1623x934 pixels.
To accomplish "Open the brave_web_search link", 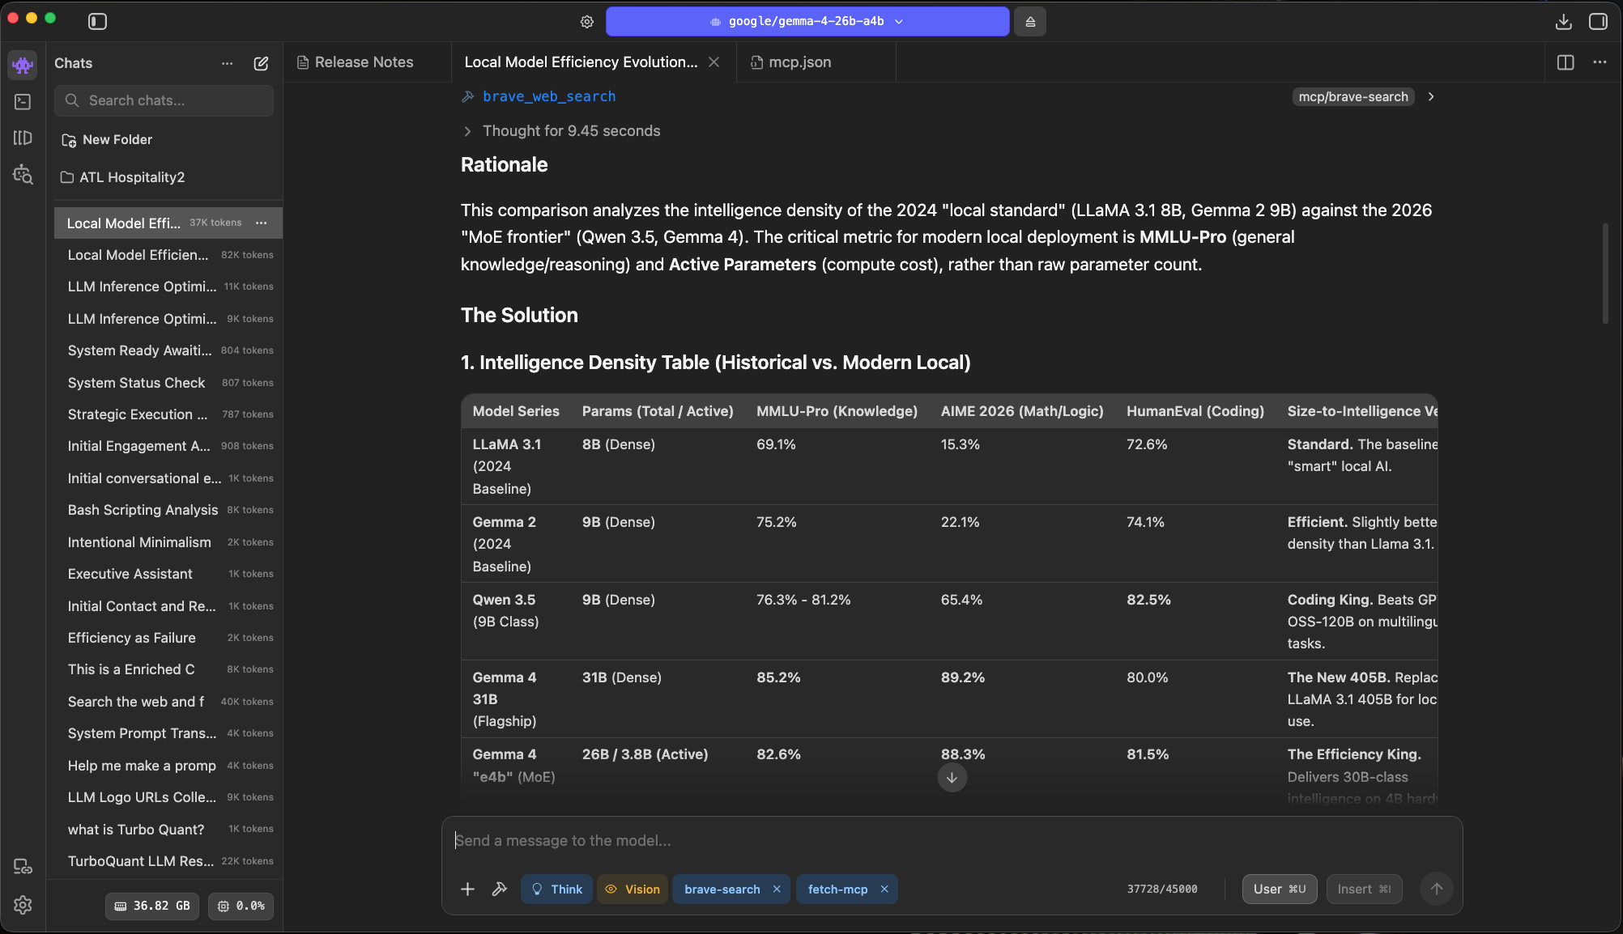I will (548, 96).
